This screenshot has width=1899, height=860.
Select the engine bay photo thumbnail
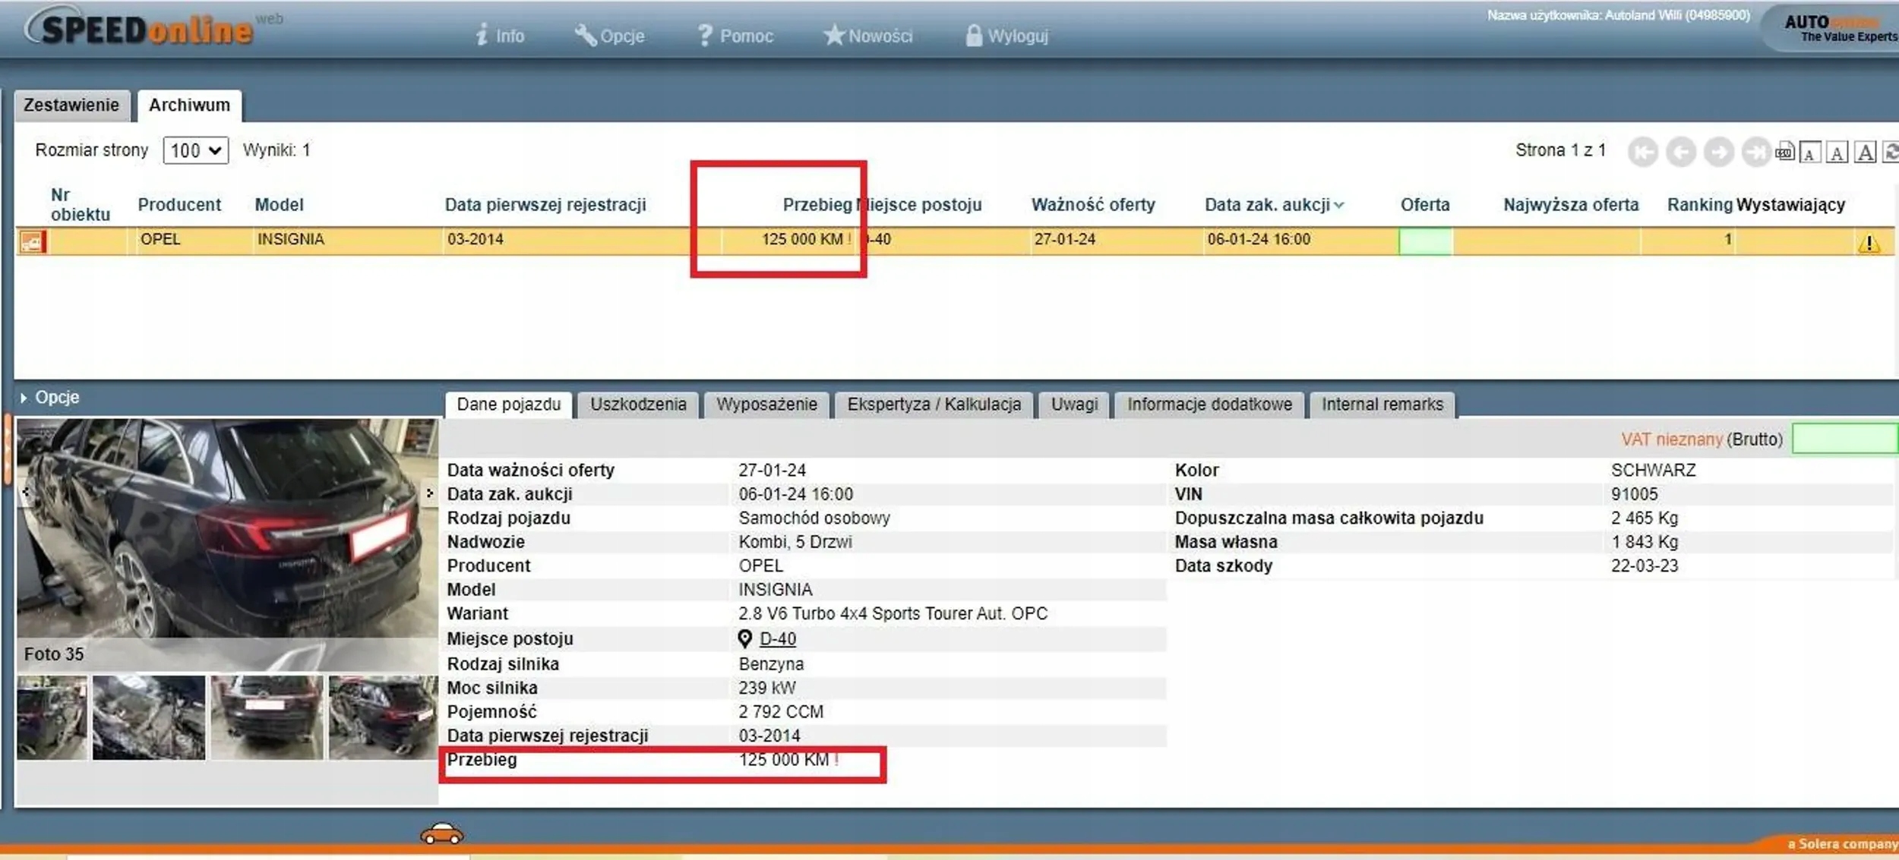point(149,717)
